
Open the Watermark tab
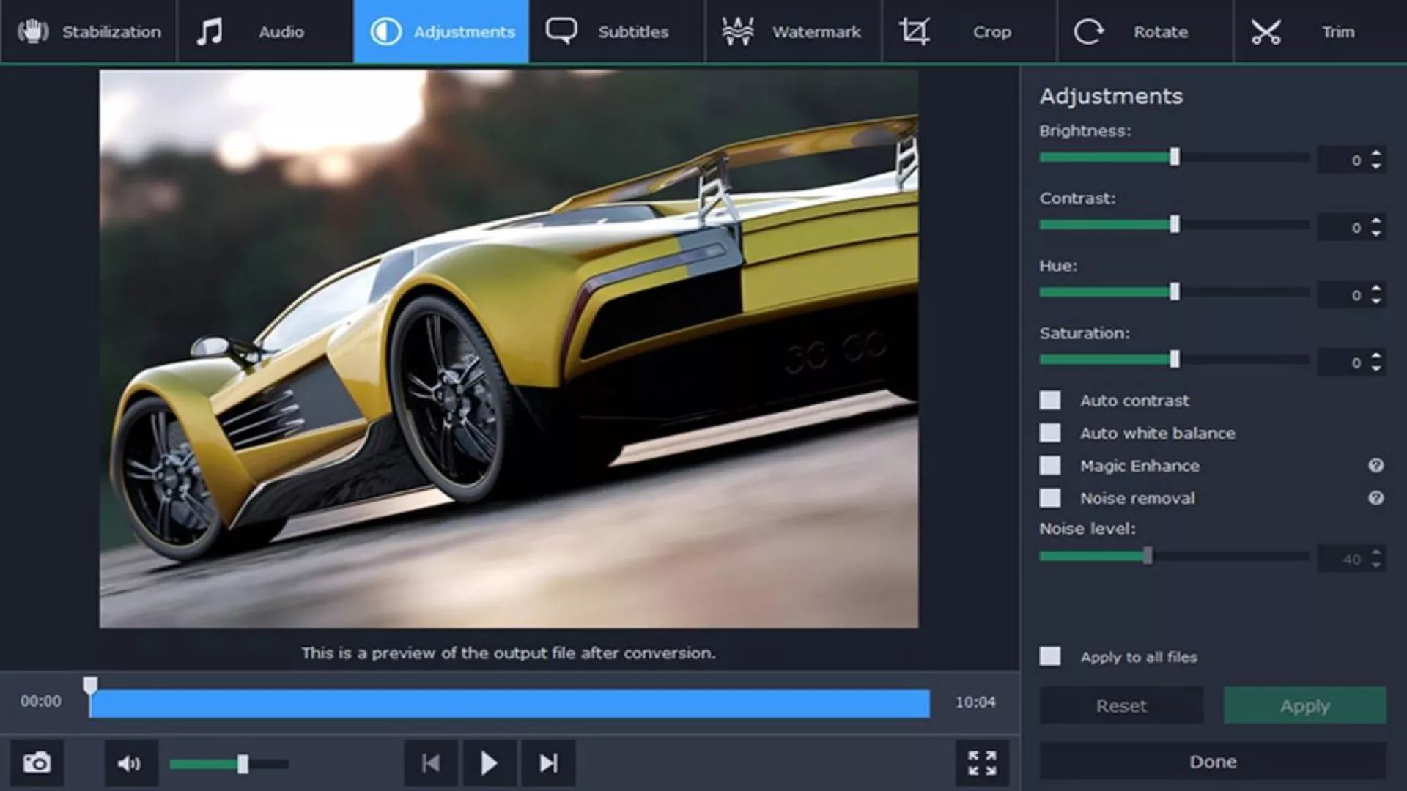tap(793, 31)
